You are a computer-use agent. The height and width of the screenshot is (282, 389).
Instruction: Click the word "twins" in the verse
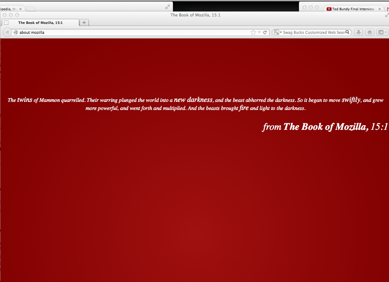tap(25, 100)
